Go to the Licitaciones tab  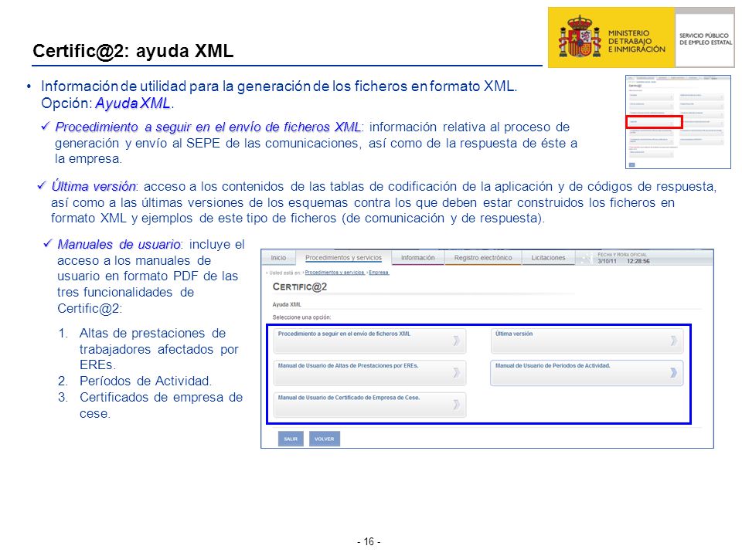click(548, 258)
